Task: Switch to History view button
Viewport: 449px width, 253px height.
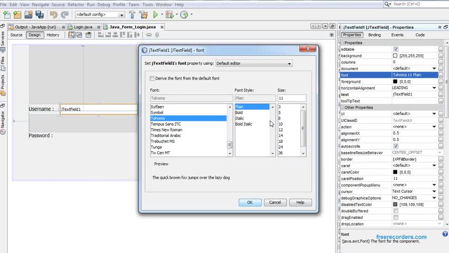Action: 53,35
